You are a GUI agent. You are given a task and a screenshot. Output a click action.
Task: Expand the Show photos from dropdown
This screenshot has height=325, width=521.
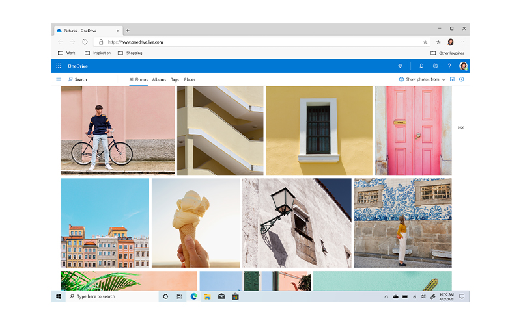423,79
